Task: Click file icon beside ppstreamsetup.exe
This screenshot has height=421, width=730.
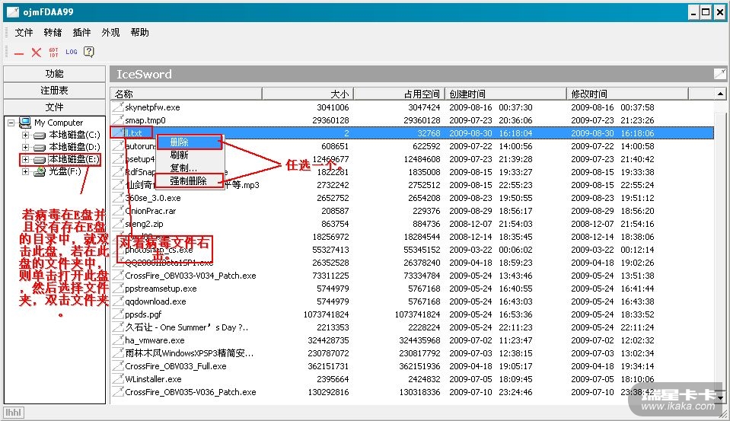Action: [118, 289]
